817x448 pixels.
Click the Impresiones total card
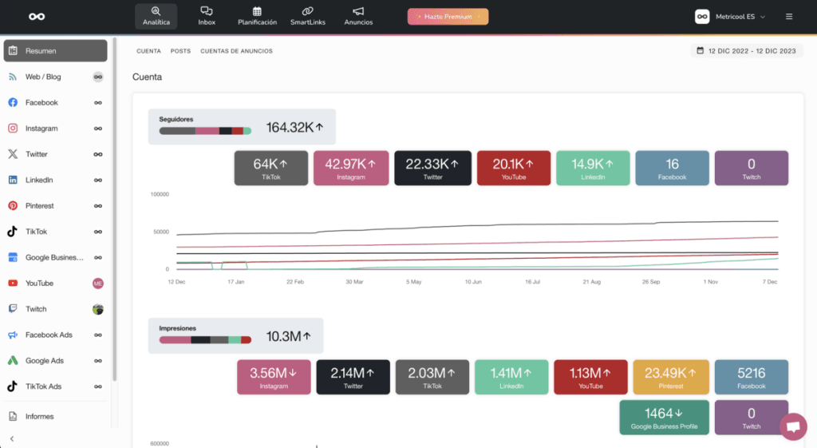pos(235,336)
